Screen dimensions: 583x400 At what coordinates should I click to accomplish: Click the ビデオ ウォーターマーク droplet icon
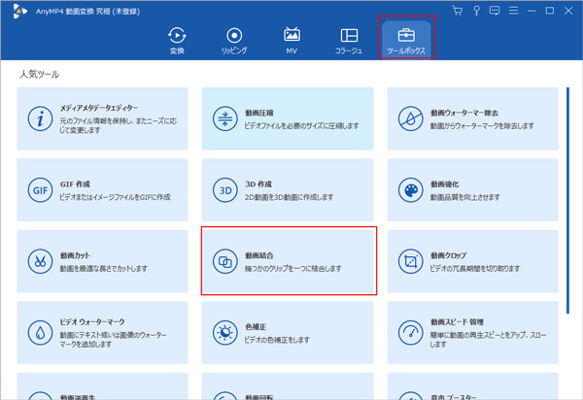40,333
